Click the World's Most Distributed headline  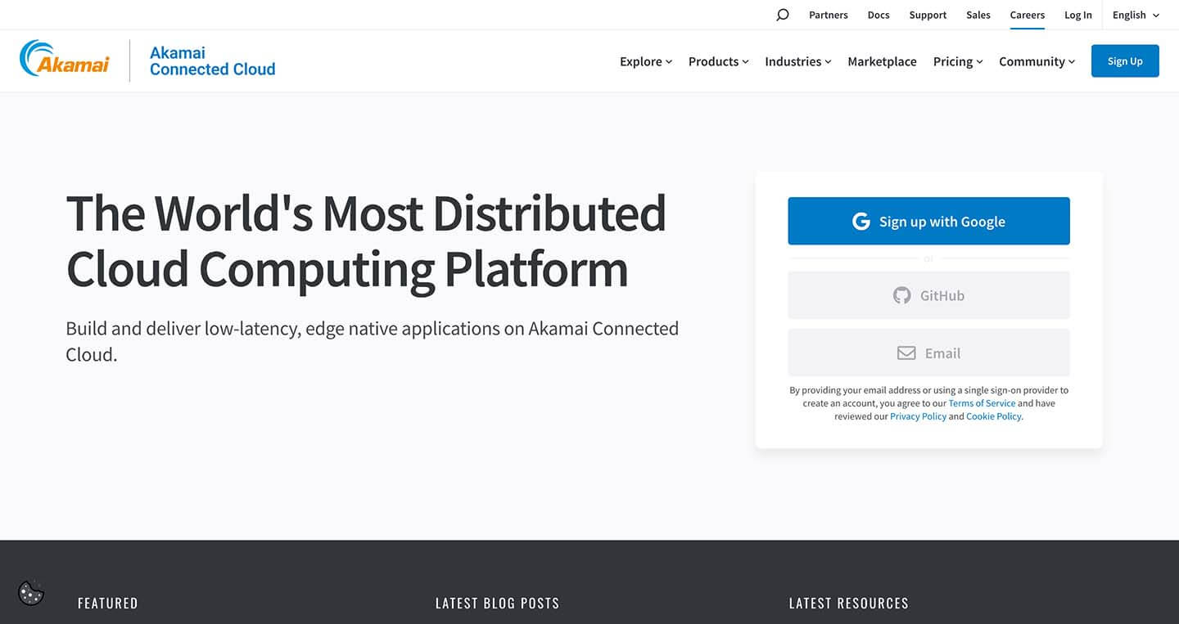(366, 241)
